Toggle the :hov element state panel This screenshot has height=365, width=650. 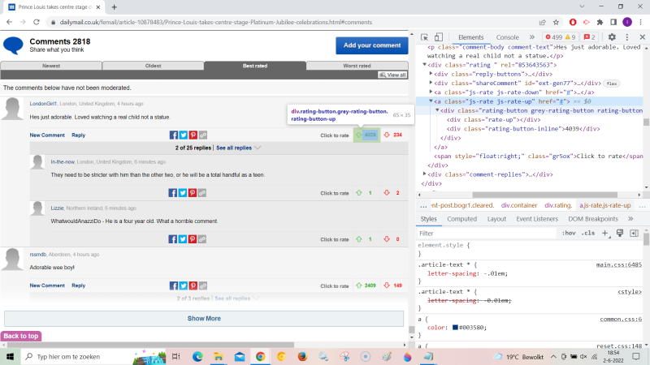569,233
